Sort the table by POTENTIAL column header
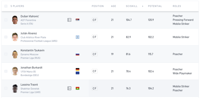 coord(155,6)
